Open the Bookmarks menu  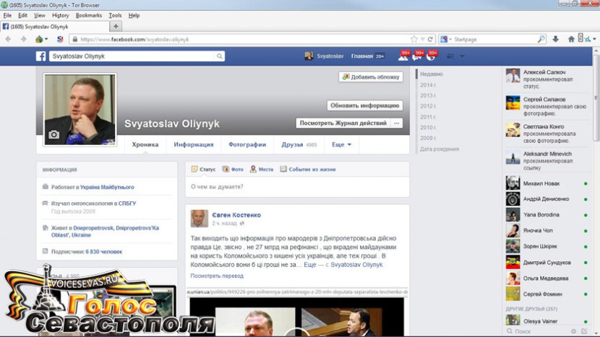(88, 15)
